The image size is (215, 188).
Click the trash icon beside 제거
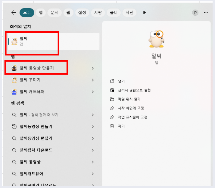(112, 126)
